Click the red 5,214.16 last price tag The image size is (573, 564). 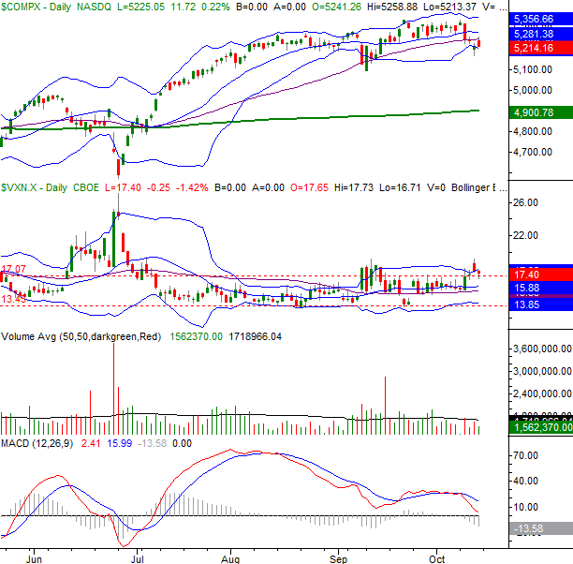coord(541,48)
